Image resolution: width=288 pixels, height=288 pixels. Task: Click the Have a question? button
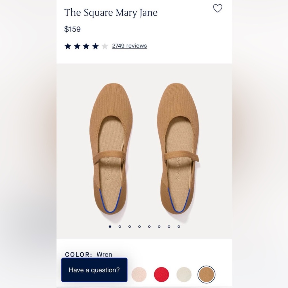(x=94, y=270)
